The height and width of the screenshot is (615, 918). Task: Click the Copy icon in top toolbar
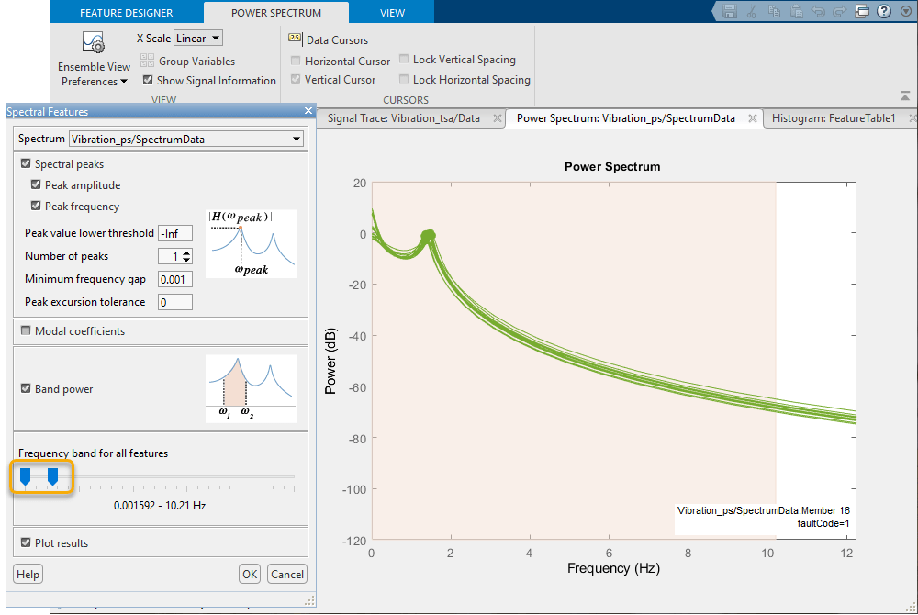tap(774, 11)
